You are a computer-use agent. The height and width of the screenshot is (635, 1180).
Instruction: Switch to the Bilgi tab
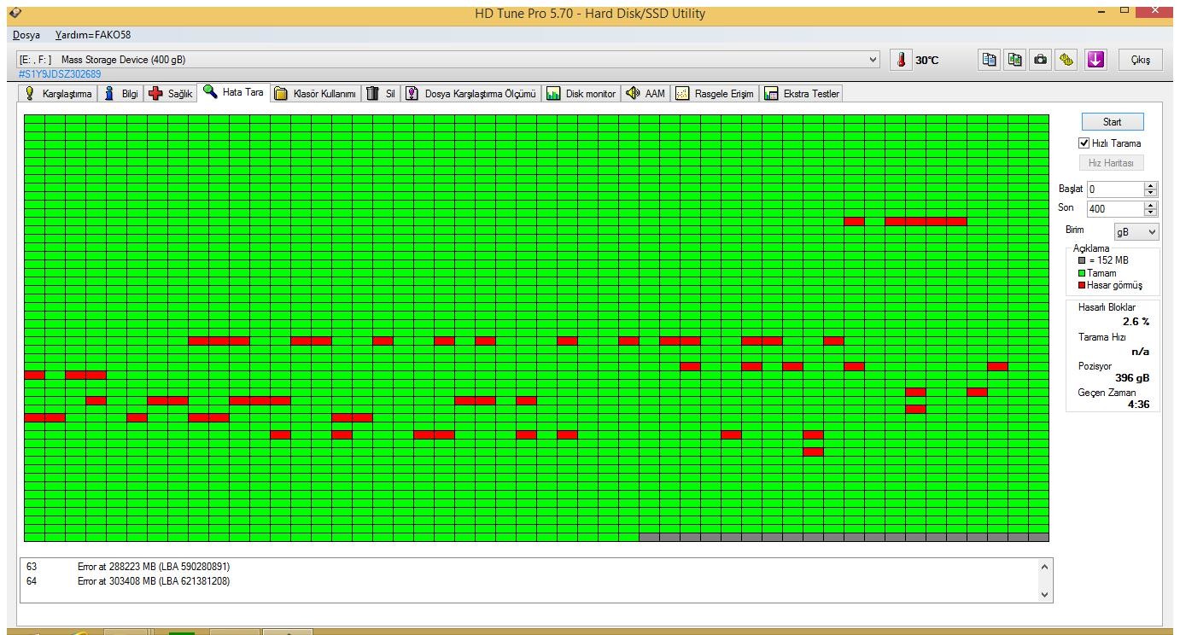click(x=120, y=94)
